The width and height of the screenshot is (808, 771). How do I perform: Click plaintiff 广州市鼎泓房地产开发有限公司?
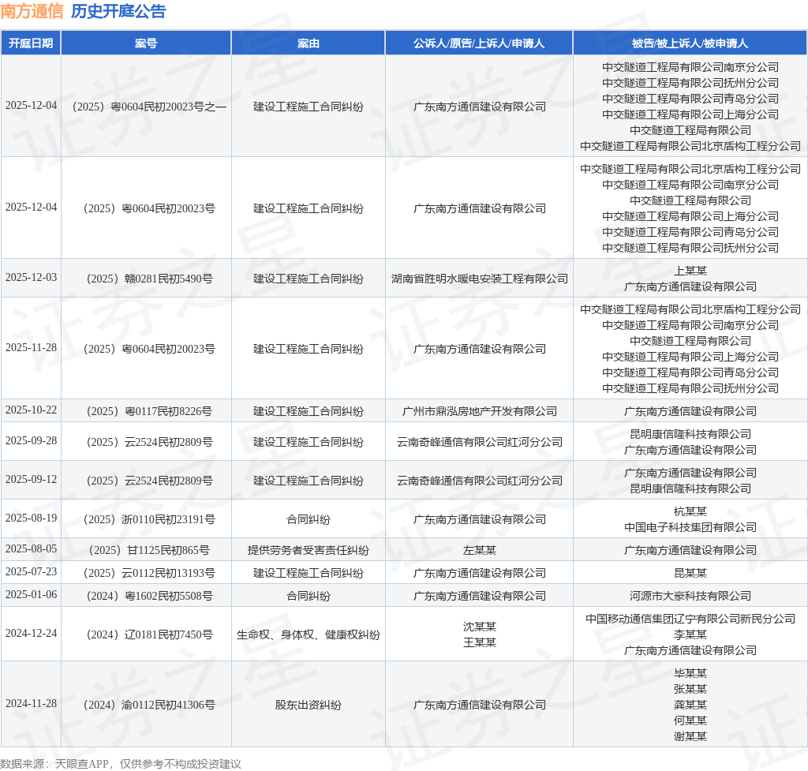479,411
